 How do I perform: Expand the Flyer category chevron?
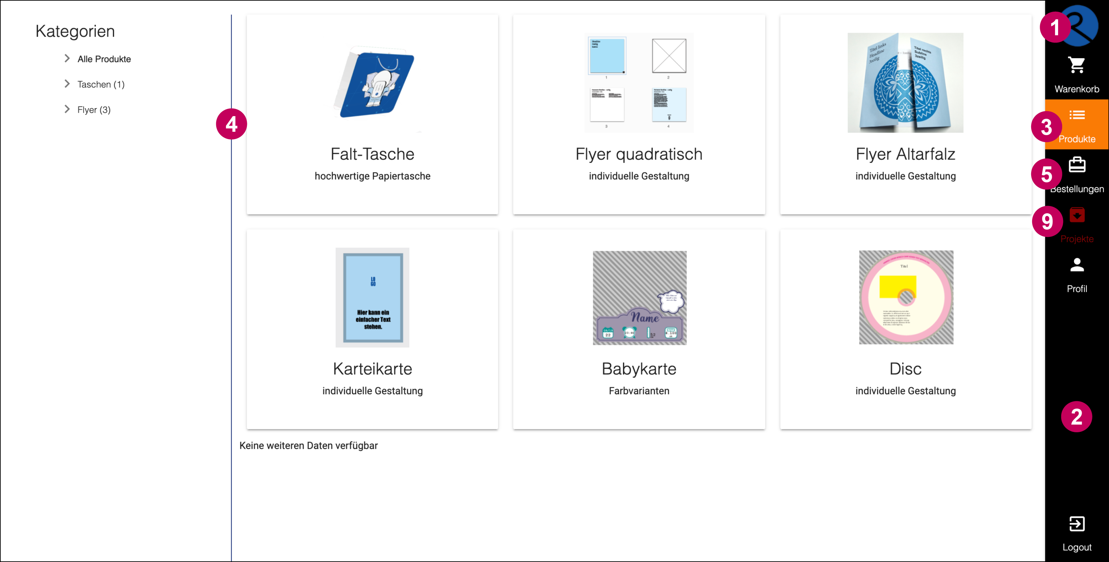pos(67,109)
